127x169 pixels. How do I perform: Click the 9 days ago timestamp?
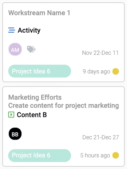[x=96, y=72]
